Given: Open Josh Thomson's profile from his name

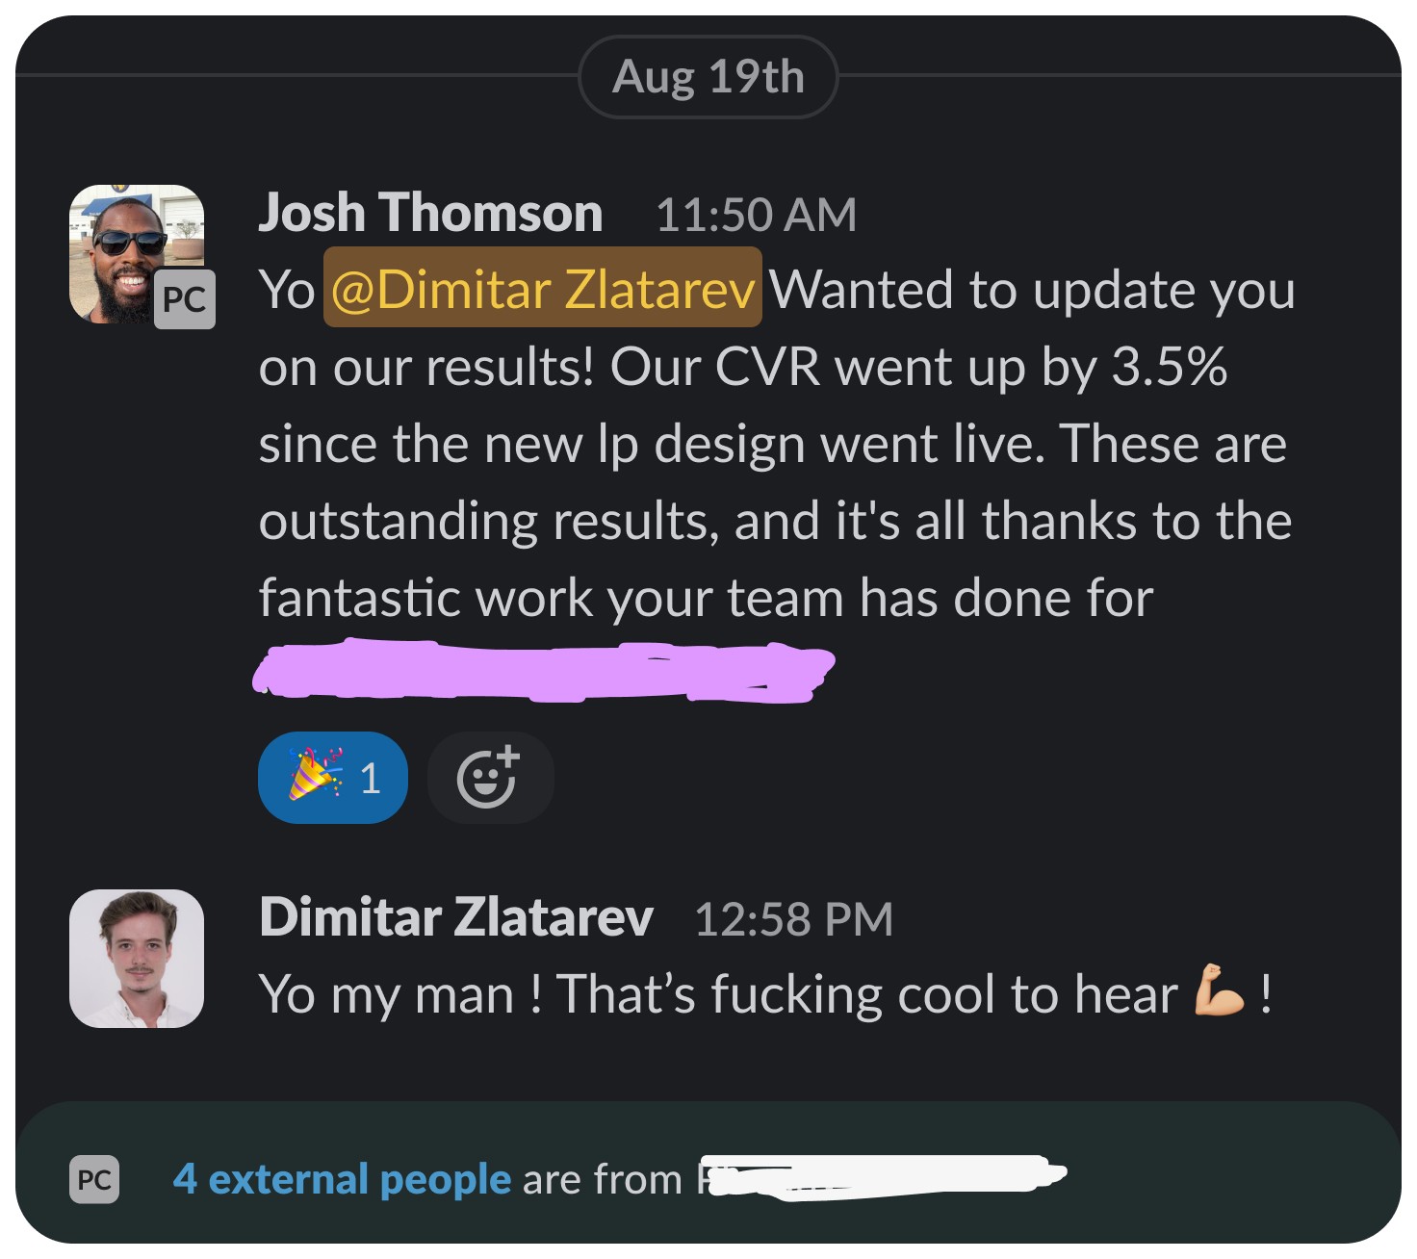Looking at the screenshot, I should [x=430, y=213].
